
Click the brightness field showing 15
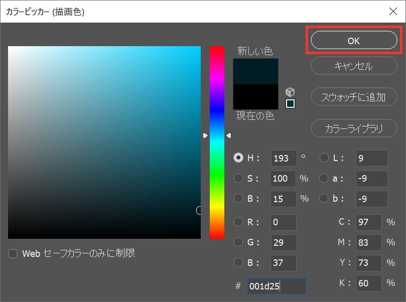point(283,199)
